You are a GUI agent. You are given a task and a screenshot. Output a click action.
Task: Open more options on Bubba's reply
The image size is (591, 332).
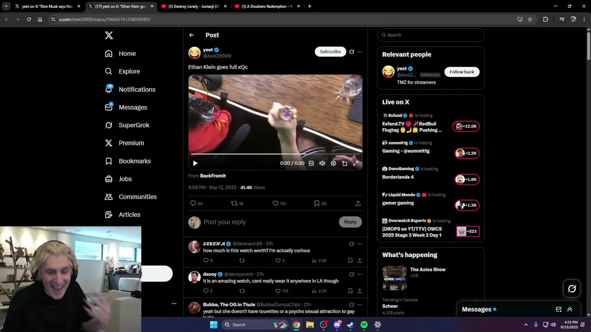click(x=360, y=305)
